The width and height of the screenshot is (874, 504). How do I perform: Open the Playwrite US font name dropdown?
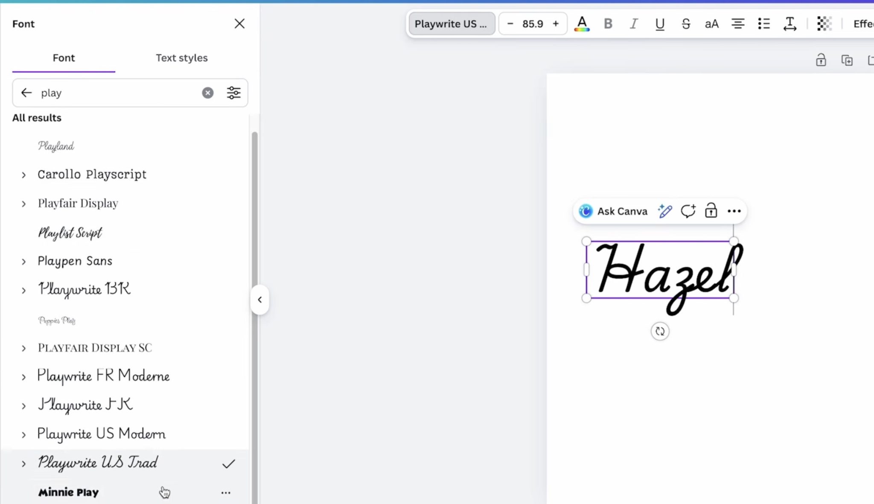point(451,23)
